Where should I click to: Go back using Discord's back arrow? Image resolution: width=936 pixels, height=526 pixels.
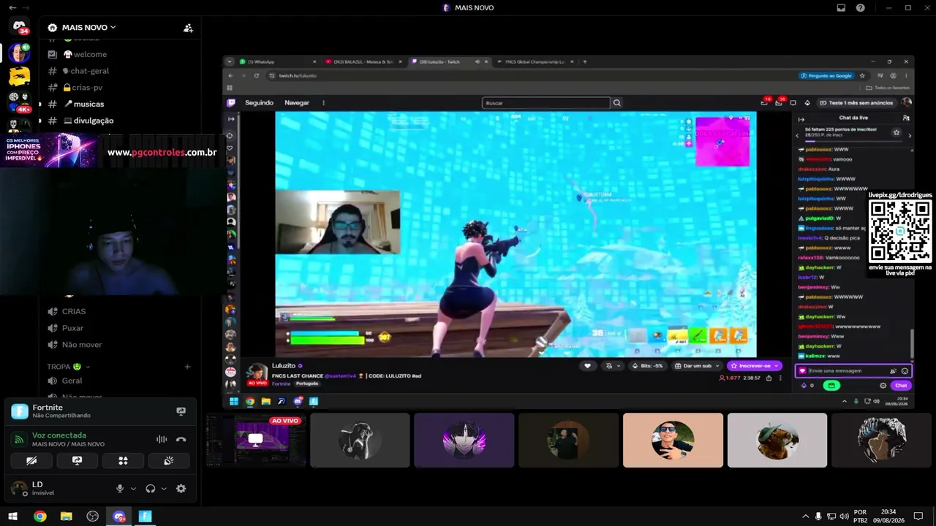pyautogui.click(x=12, y=8)
